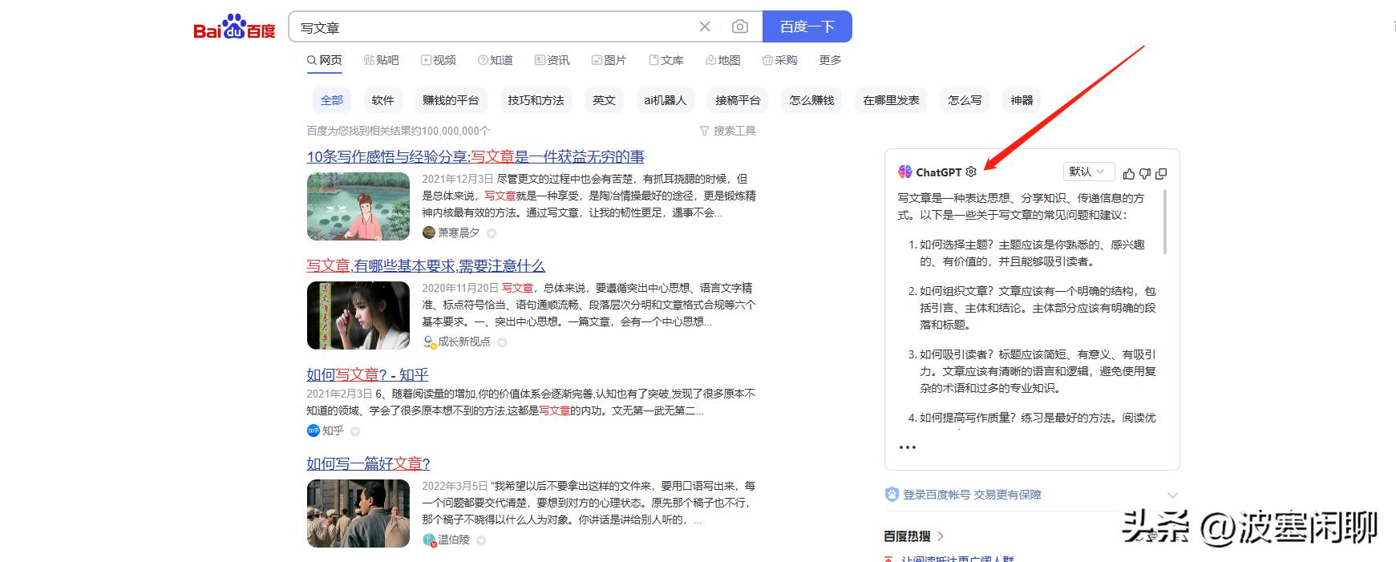Switch to the 视频 tab

point(439,60)
